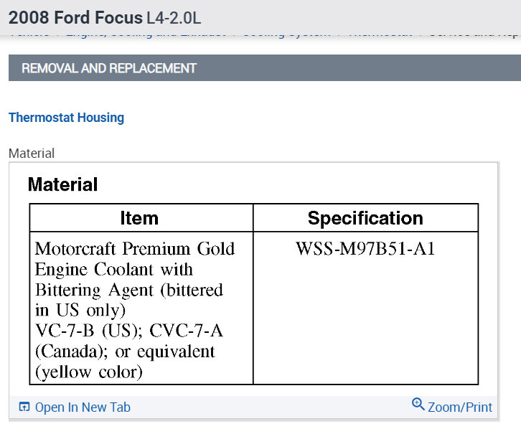
Task: Click the Zoom/Print text link
Action: coord(460,407)
